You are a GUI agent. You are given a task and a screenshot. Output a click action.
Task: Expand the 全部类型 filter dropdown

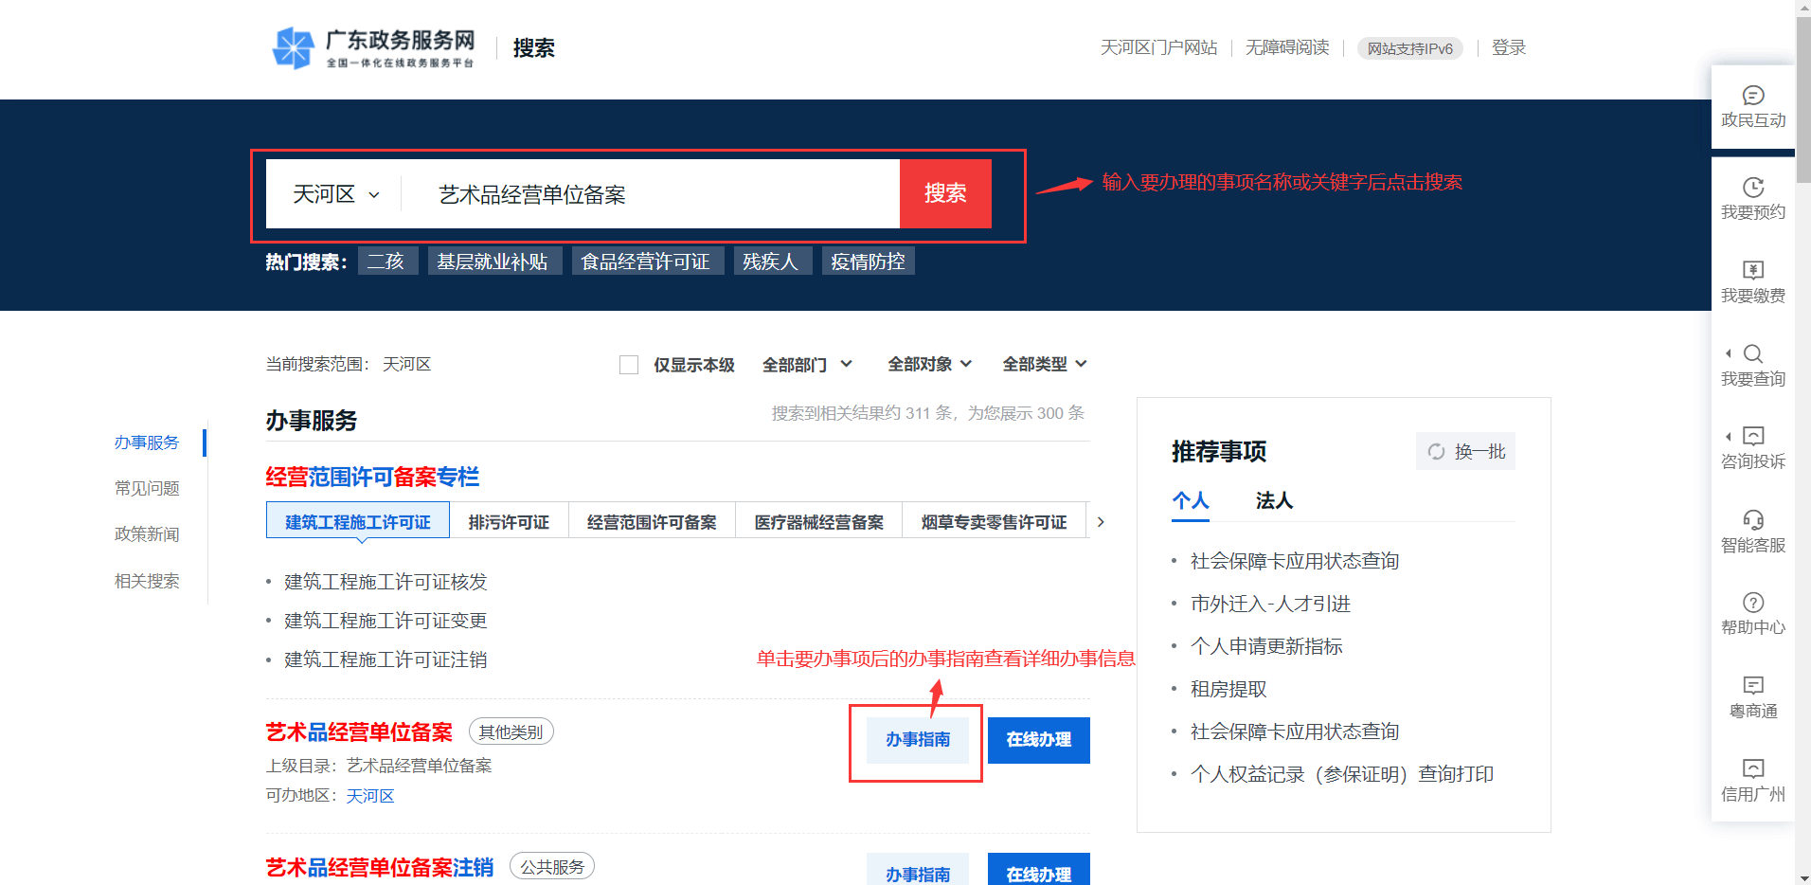click(x=1044, y=365)
